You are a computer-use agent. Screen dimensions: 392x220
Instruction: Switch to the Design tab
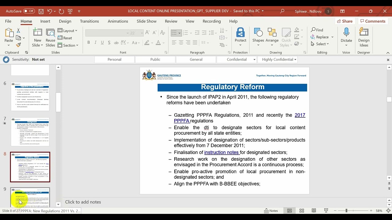(65, 21)
